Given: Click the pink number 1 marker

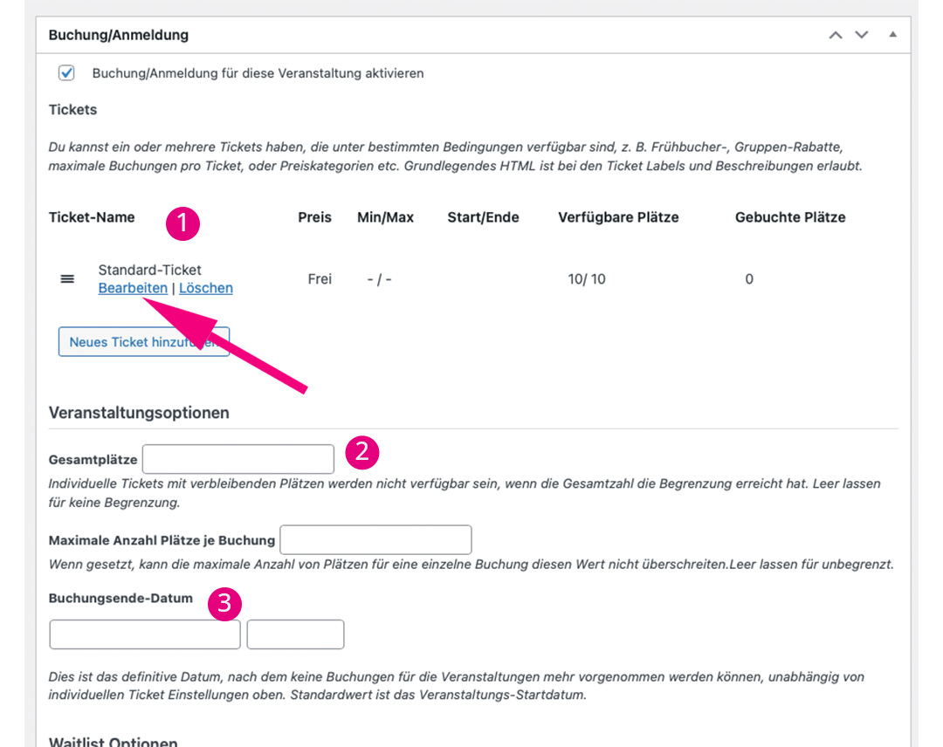Looking at the screenshot, I should click(x=182, y=223).
